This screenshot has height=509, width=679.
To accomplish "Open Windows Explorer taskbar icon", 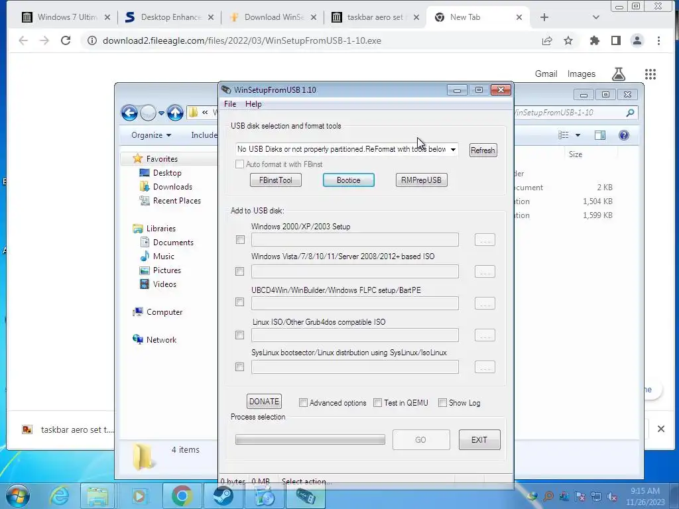I will point(97,496).
